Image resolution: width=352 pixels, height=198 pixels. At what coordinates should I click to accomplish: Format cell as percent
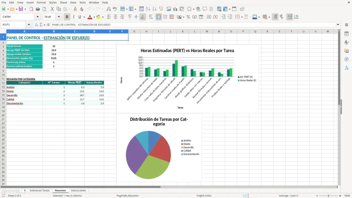point(188,17)
